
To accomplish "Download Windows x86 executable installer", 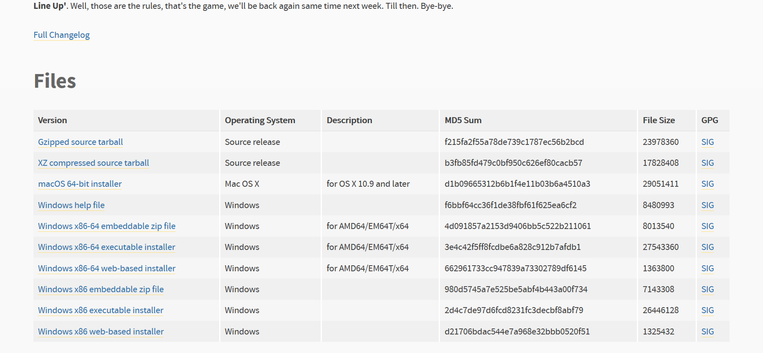I will (x=101, y=310).
